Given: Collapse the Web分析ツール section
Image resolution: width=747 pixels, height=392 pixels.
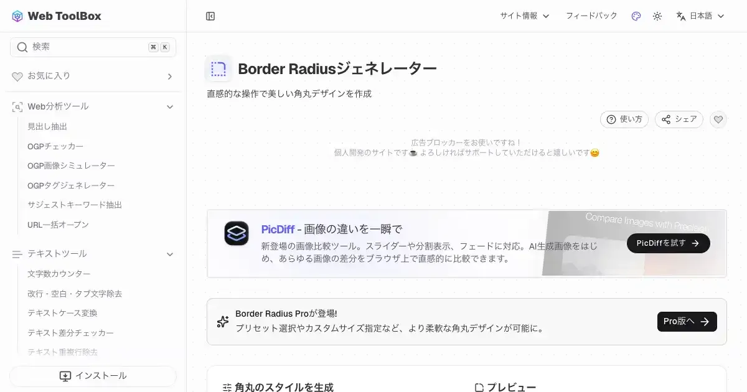Looking at the screenshot, I should 170,107.
